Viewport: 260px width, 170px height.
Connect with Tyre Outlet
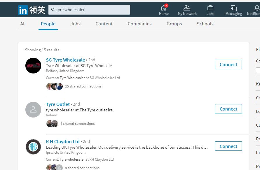tap(228, 109)
